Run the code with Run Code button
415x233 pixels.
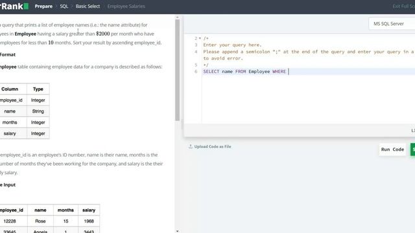[x=392, y=150]
